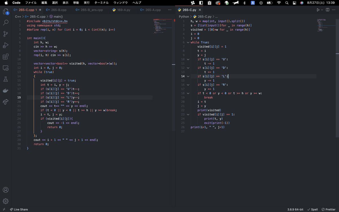Open the Source Control view
339x212 pixels.
pos(6,34)
